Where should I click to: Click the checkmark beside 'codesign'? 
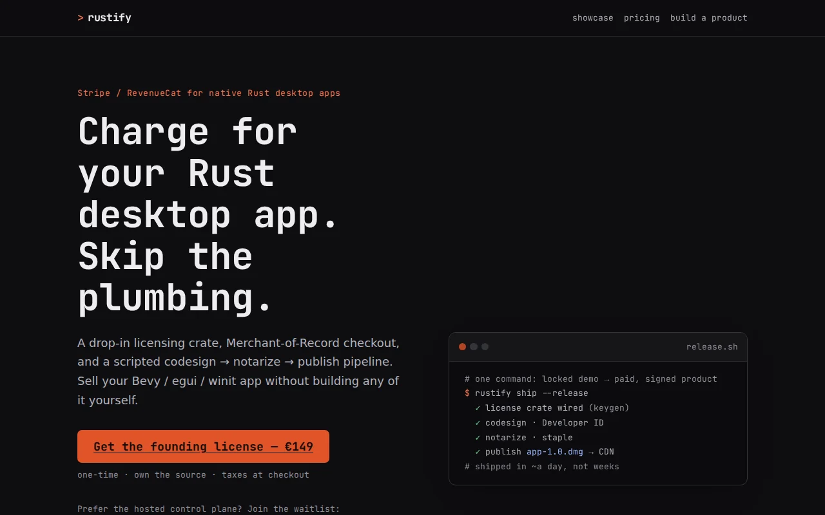(x=478, y=423)
